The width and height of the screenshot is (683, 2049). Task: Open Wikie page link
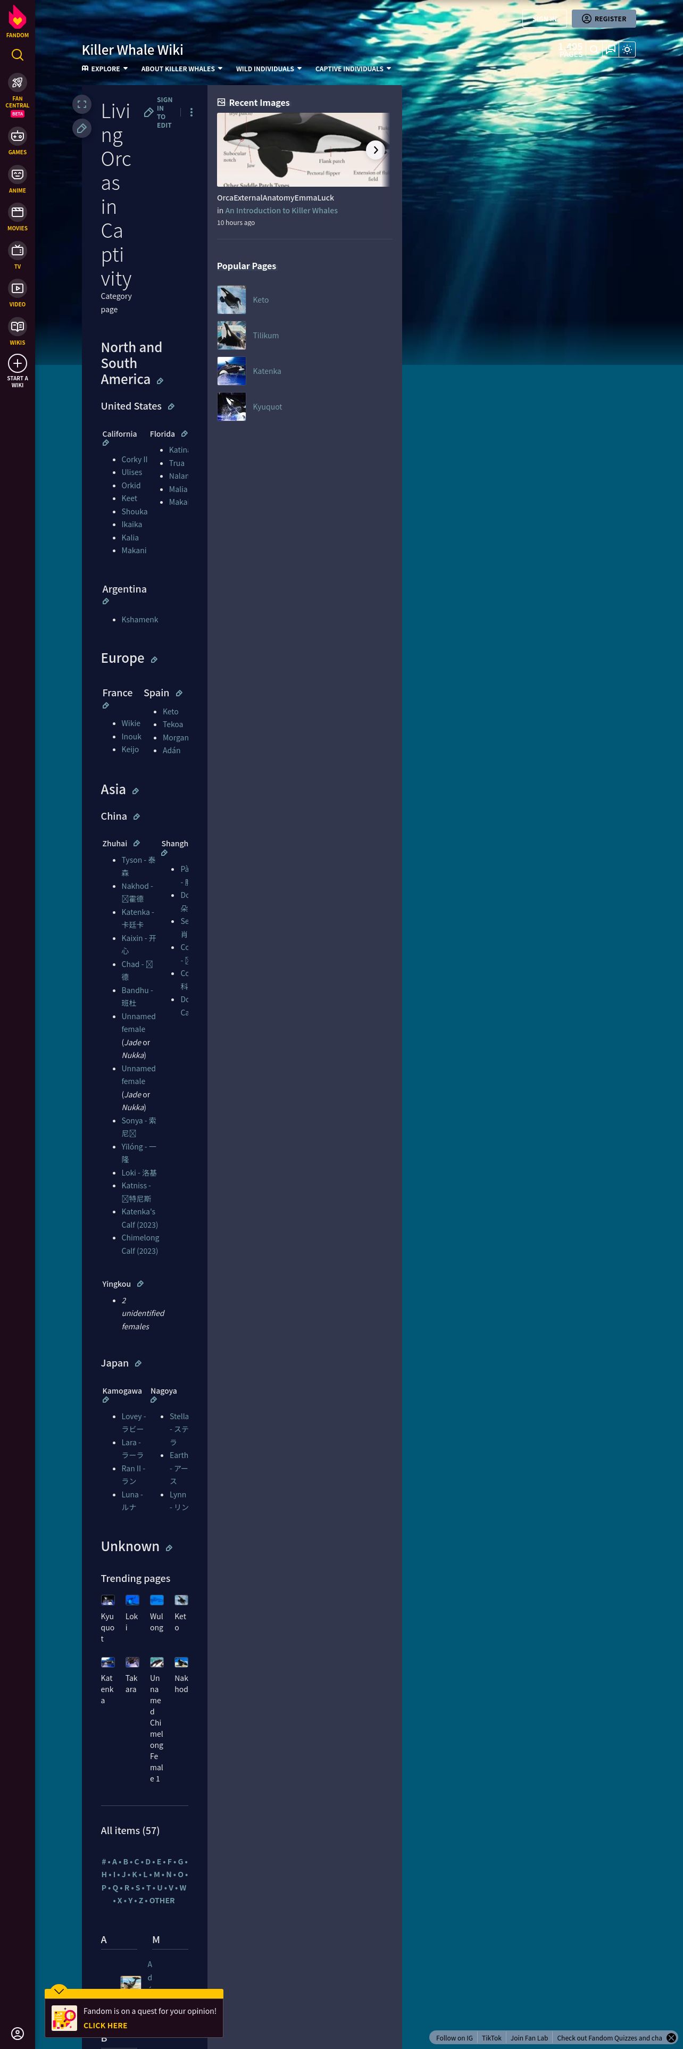(131, 724)
